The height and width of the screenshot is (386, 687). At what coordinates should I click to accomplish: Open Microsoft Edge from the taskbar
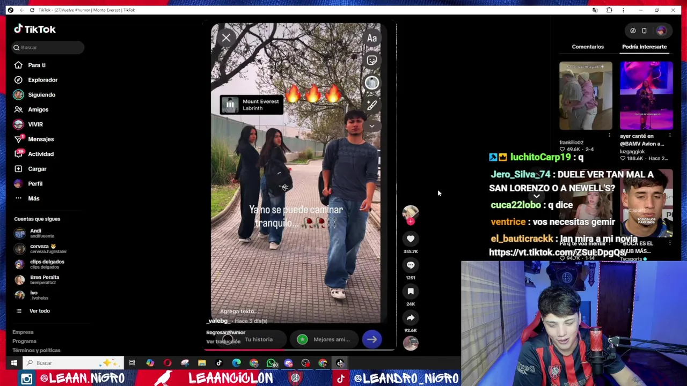pyautogui.click(x=236, y=363)
